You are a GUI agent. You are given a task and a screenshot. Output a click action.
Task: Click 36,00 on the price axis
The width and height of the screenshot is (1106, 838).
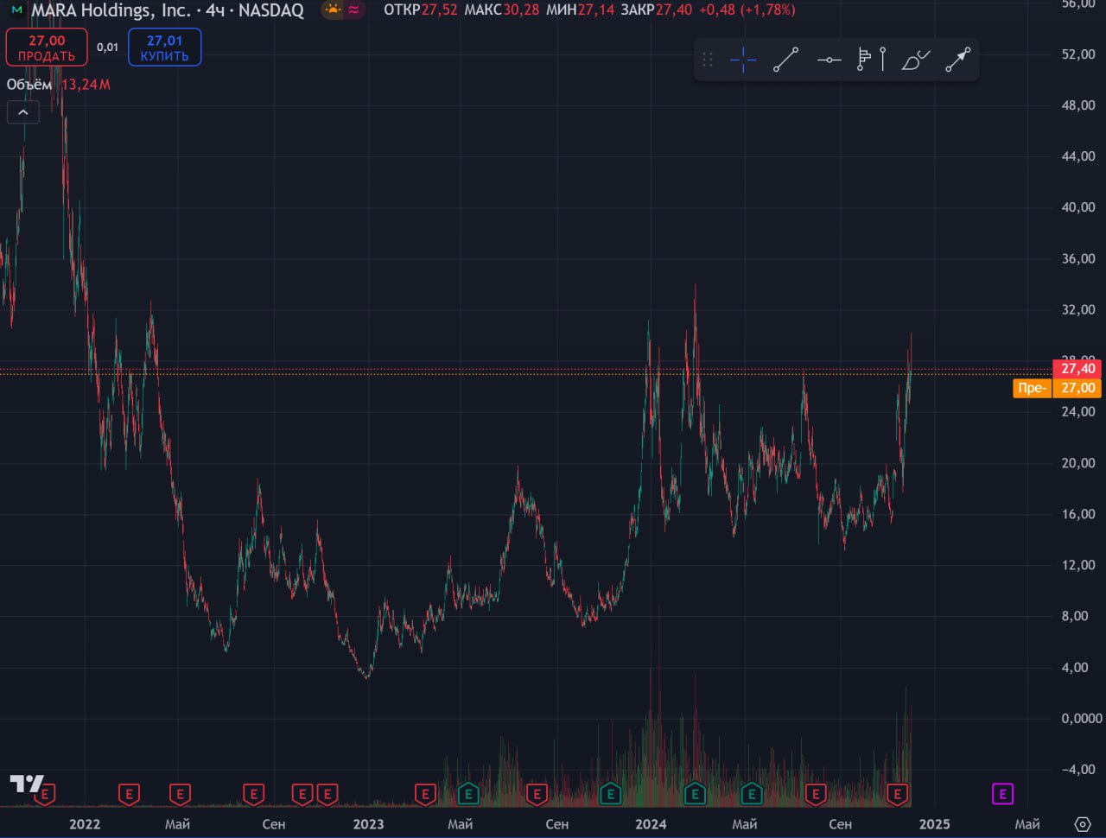tap(1078, 259)
